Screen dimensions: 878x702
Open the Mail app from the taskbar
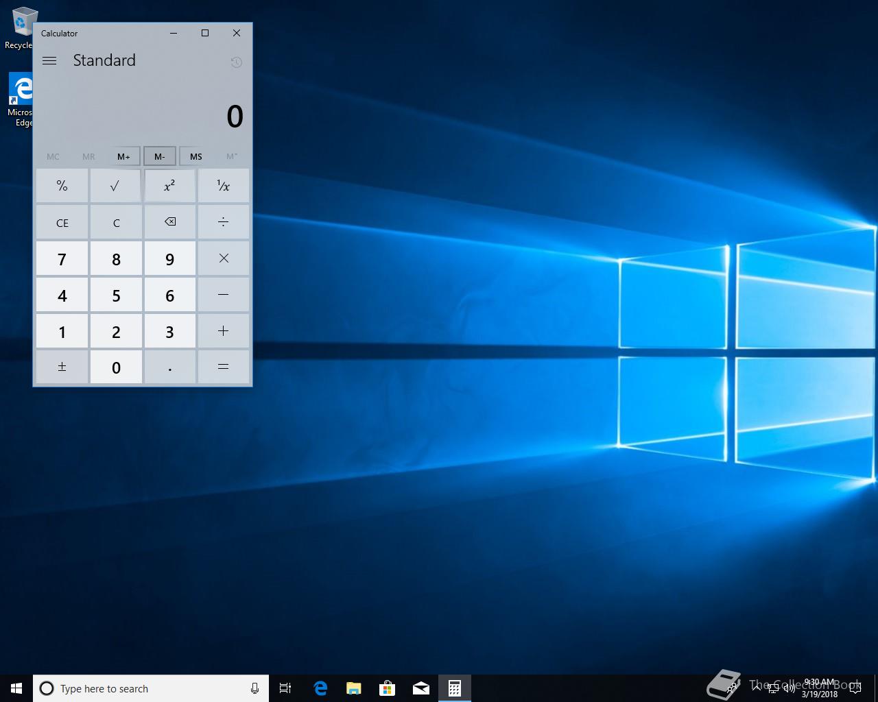[420, 688]
